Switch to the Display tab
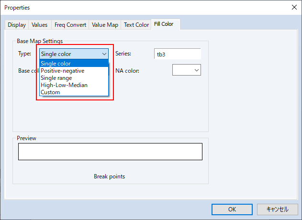 point(17,25)
